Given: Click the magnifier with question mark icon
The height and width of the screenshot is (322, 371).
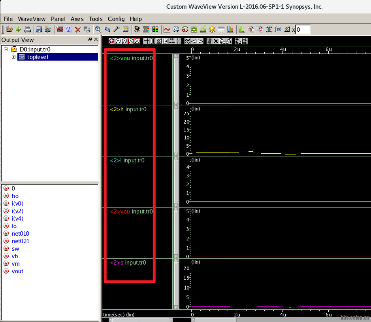Looking at the screenshot, I should (x=98, y=29).
